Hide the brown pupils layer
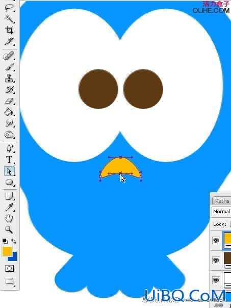Screen dimensions: 231x308 click(x=216, y=261)
